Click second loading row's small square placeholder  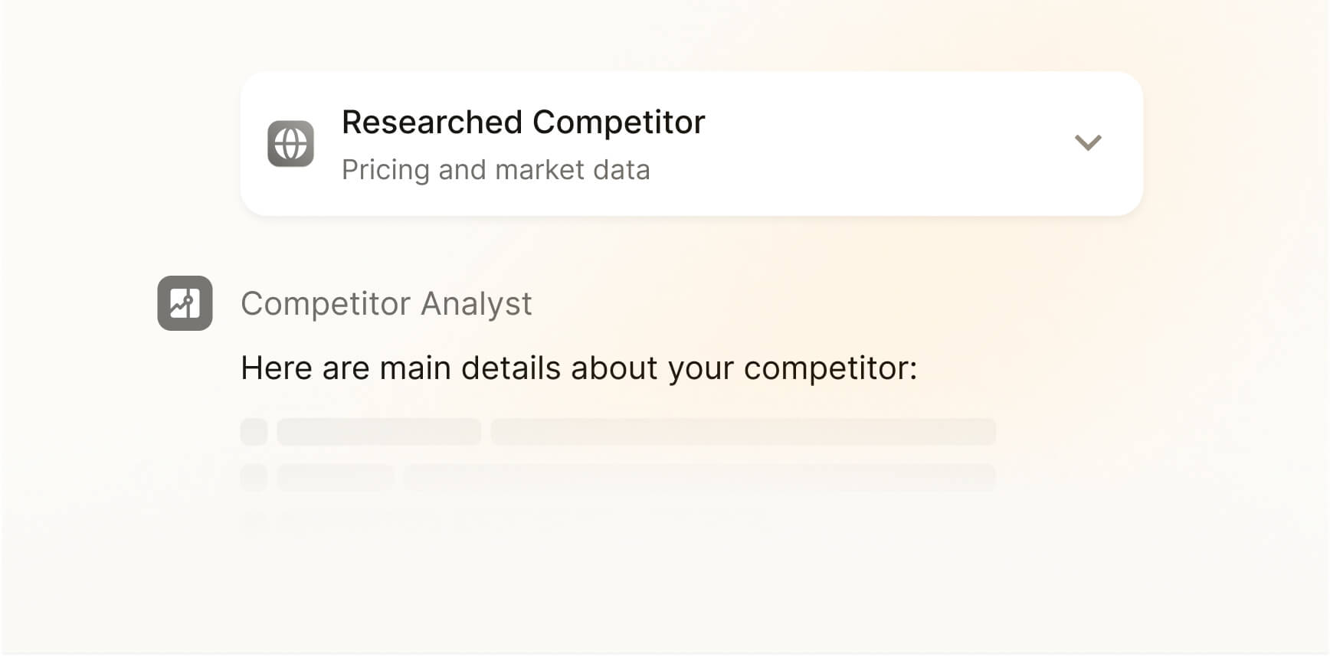tap(254, 477)
